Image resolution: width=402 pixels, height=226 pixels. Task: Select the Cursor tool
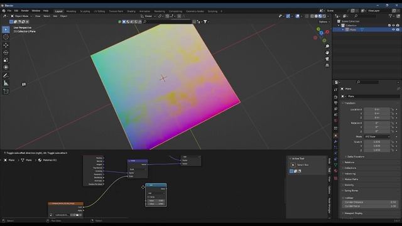tap(6, 37)
